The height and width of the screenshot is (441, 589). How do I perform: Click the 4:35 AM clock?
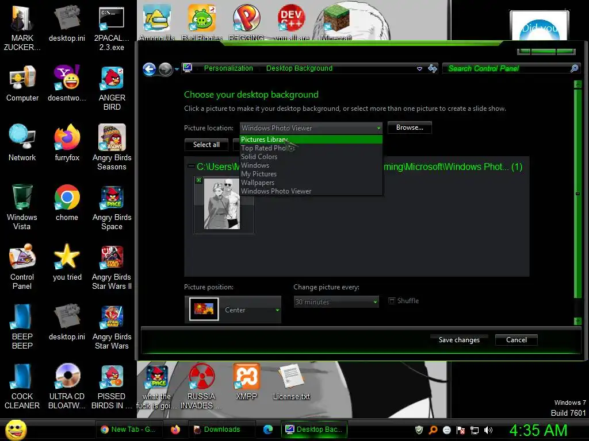pos(538,430)
